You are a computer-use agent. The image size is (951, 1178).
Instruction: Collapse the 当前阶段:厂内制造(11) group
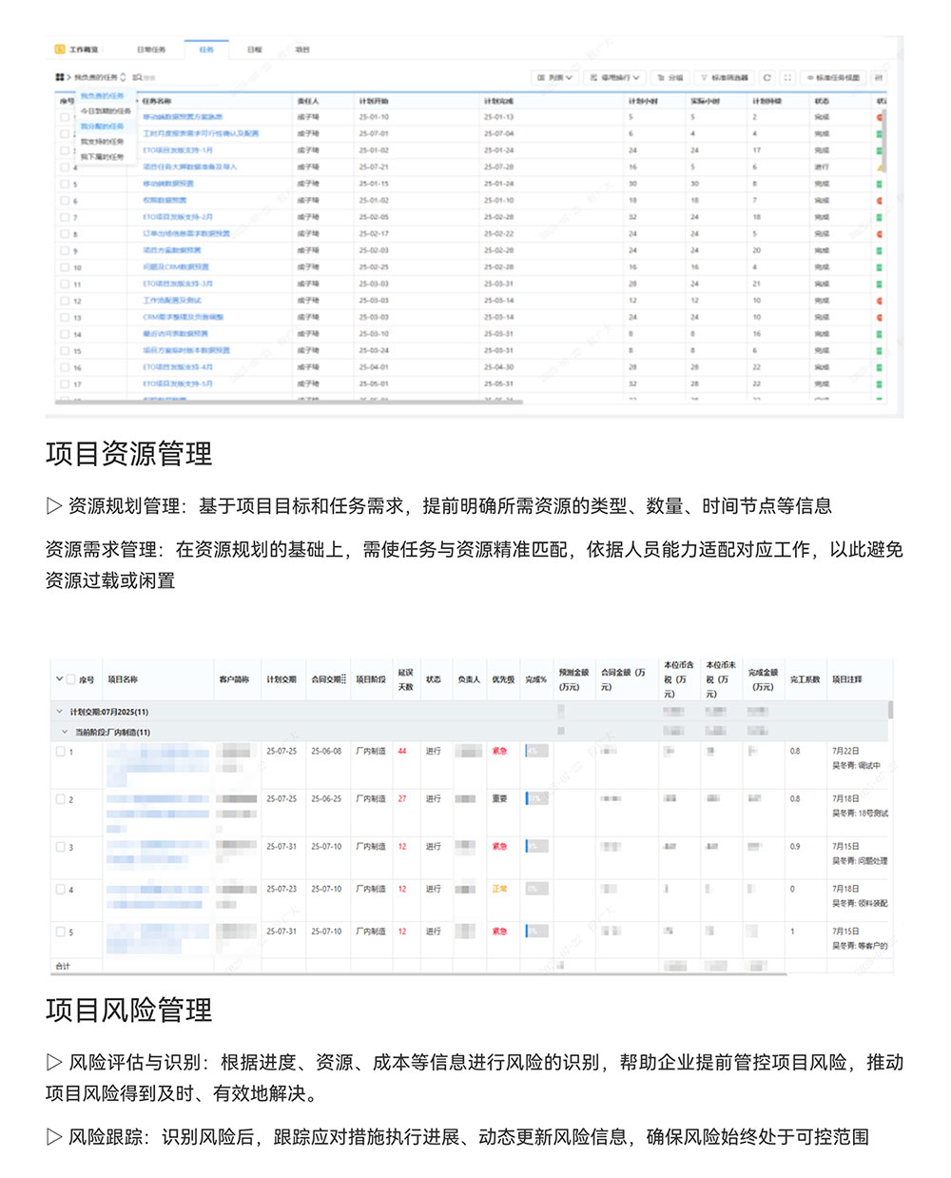tap(65, 732)
